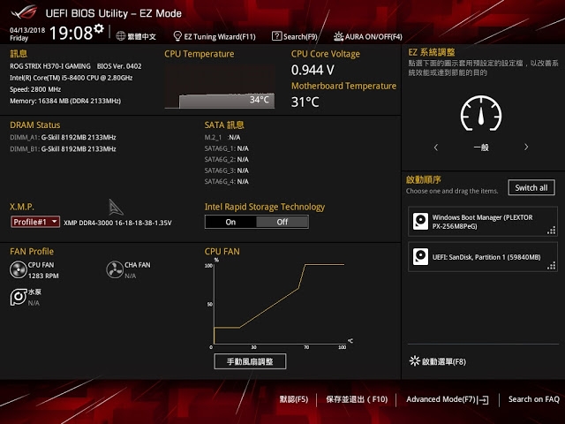The height and width of the screenshot is (424, 565).
Task: Open 啟動選單(F8) boot menu
Action: point(444,361)
